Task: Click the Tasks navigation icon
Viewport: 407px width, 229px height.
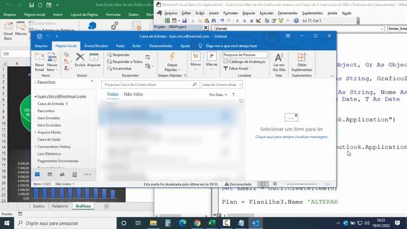Action: click(75, 174)
